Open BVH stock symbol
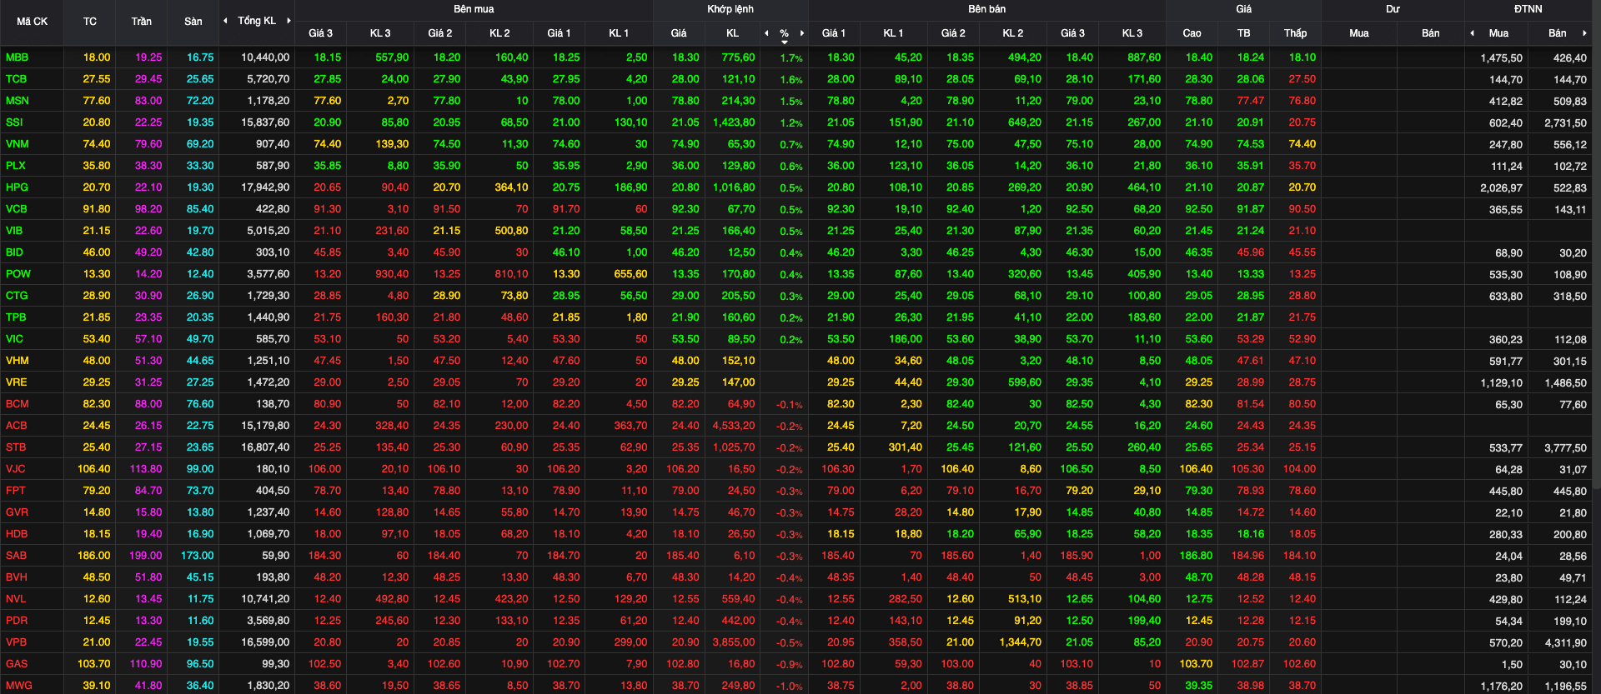Image resolution: width=1601 pixels, height=694 pixels. click(x=16, y=577)
